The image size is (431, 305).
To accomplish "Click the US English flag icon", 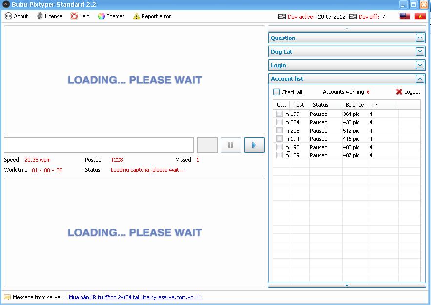I will 405,16.
